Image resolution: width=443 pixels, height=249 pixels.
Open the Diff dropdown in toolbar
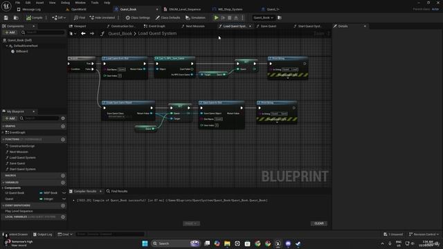click(59, 18)
